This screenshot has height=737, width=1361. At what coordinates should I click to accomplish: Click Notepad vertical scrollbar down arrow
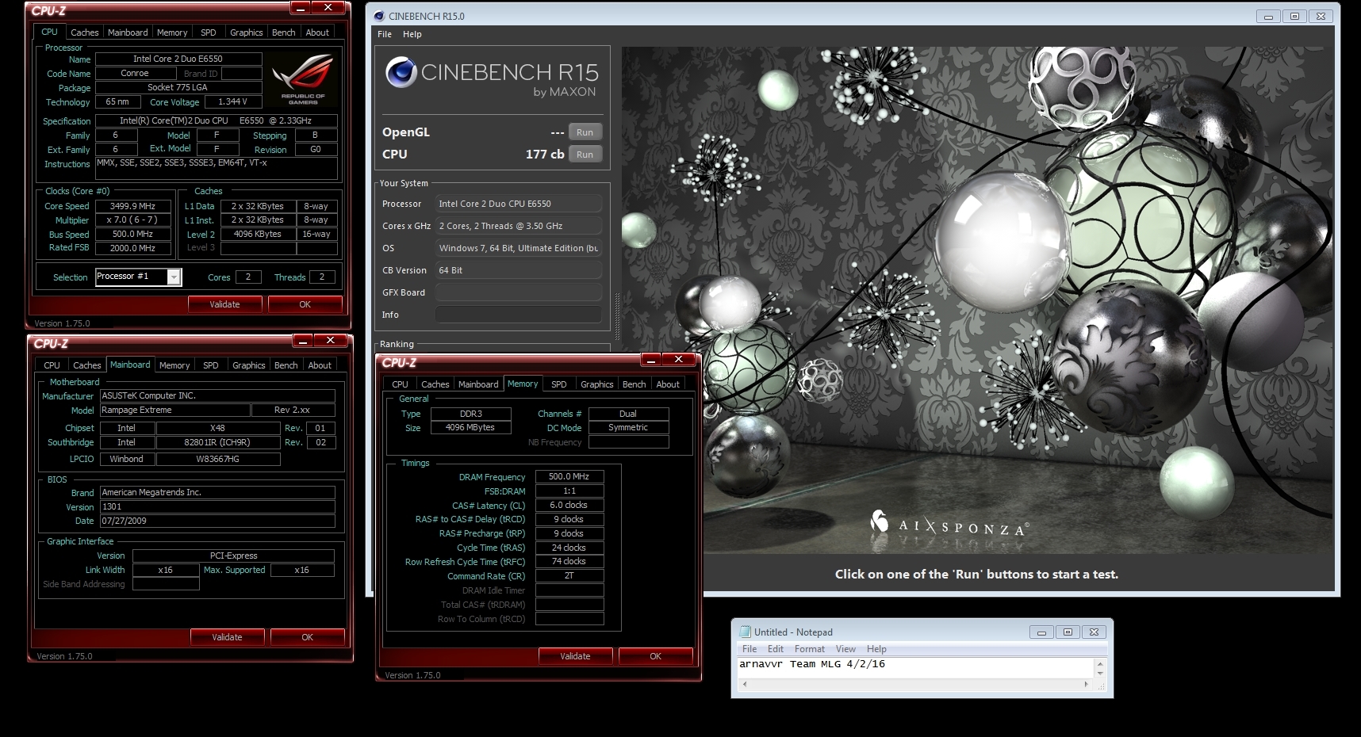(x=1100, y=673)
